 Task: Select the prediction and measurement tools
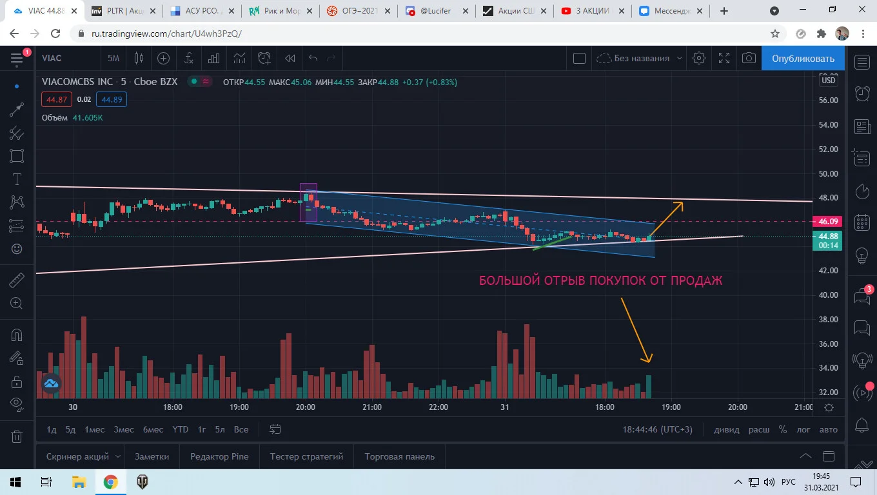17,226
